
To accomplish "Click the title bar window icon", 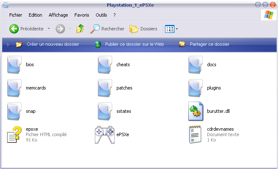I will click(x=6, y=5).
